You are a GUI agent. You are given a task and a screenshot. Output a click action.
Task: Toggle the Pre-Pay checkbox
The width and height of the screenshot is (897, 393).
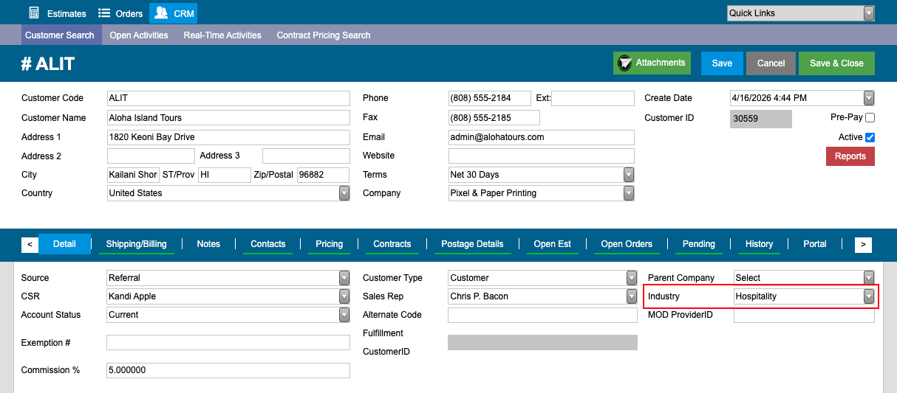[870, 117]
